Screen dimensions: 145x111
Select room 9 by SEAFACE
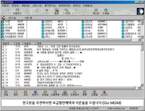[71, 71]
